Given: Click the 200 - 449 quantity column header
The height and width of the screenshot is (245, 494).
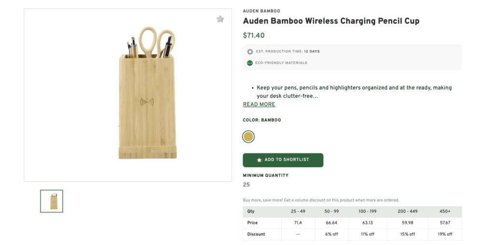Looking at the screenshot, I should coord(407,212).
